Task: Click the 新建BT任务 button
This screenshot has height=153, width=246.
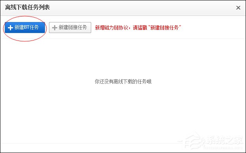Action: click(x=25, y=28)
